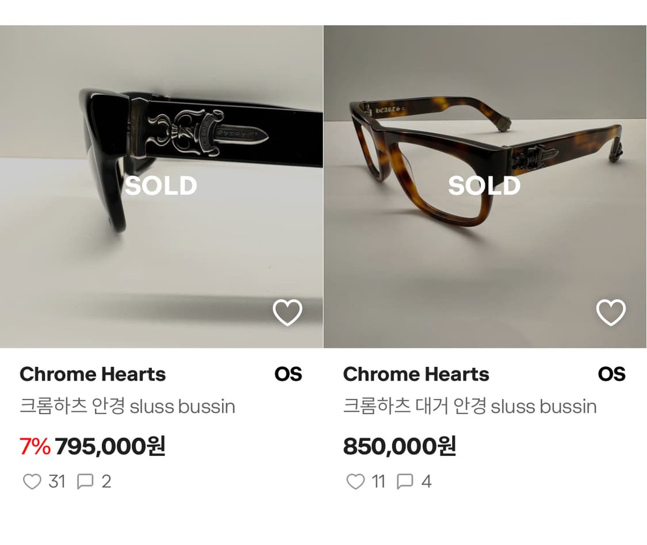Click the OS size label on left listing
647x545 pixels.
[x=288, y=374]
